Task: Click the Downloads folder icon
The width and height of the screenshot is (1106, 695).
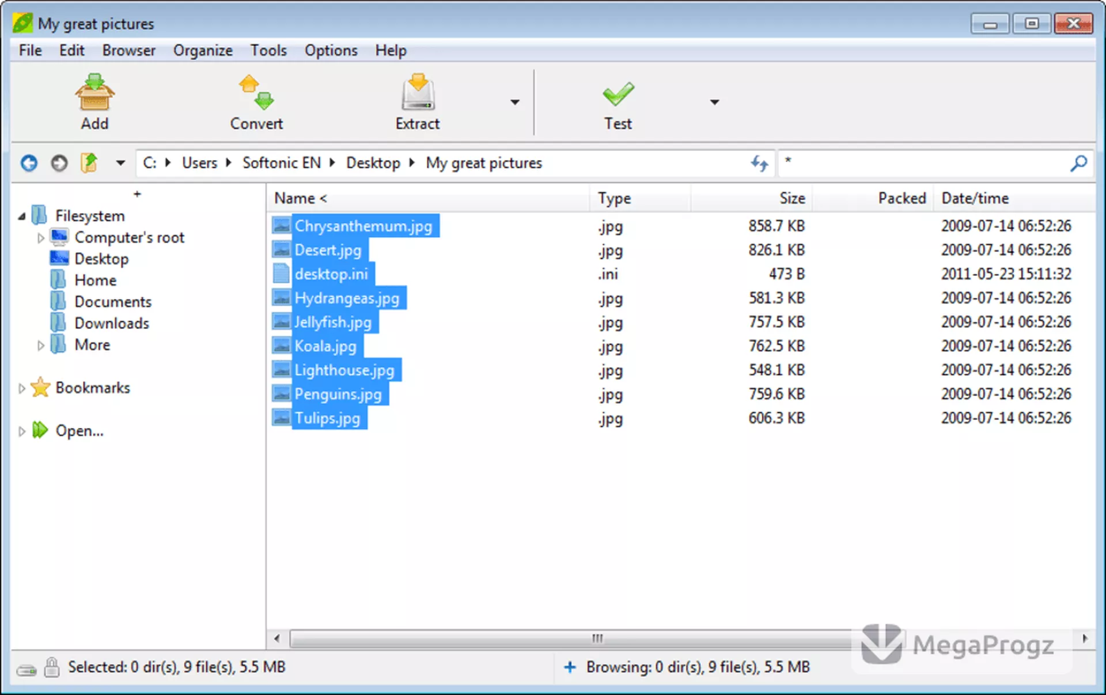Action: coord(58,322)
